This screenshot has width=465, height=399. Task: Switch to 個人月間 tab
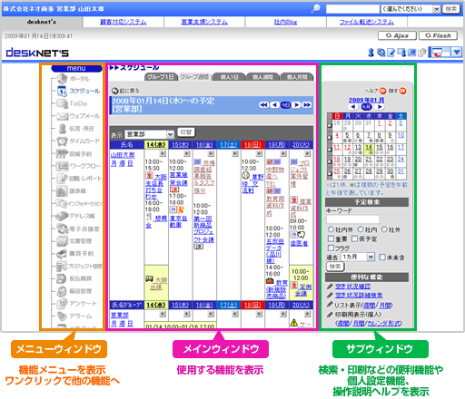[x=297, y=77]
